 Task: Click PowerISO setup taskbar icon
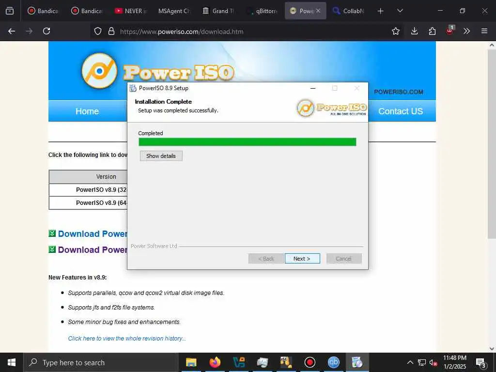pos(357,362)
